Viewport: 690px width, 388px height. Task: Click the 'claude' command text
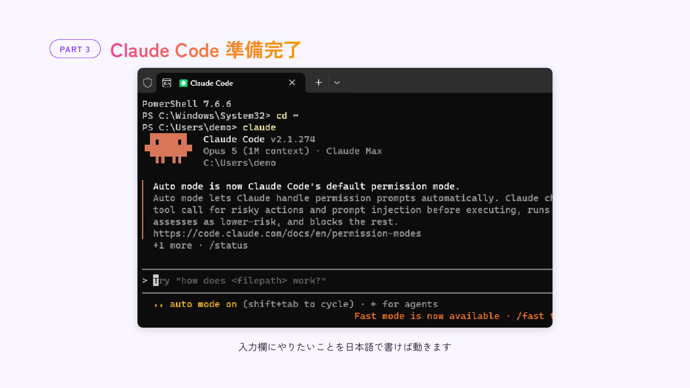coord(259,127)
